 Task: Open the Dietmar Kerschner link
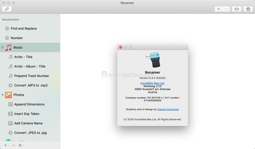click(x=168, y=109)
